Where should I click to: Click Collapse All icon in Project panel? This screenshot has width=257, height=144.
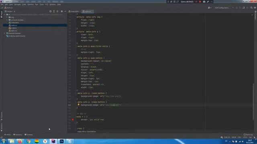coord(57,12)
